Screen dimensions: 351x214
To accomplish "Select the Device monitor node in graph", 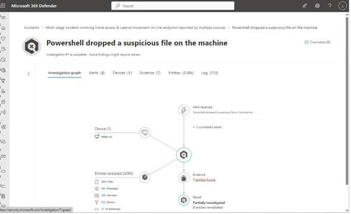I will (x=145, y=133).
